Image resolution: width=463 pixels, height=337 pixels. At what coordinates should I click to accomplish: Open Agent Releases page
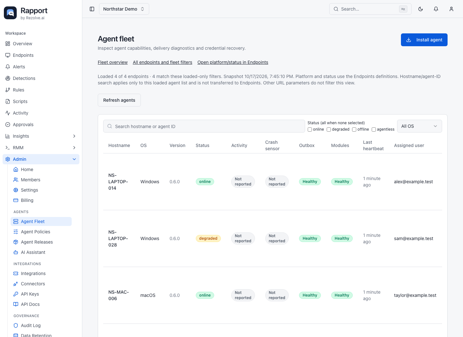click(x=41, y=242)
